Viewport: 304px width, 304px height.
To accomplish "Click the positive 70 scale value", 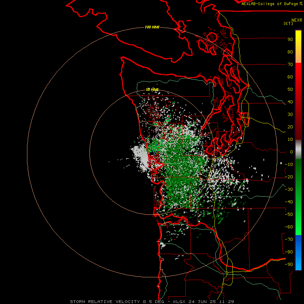I will (x=290, y=65).
